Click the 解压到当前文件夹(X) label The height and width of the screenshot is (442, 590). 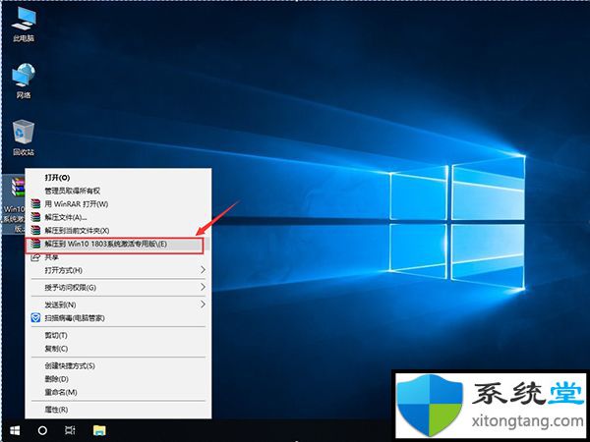click(77, 231)
